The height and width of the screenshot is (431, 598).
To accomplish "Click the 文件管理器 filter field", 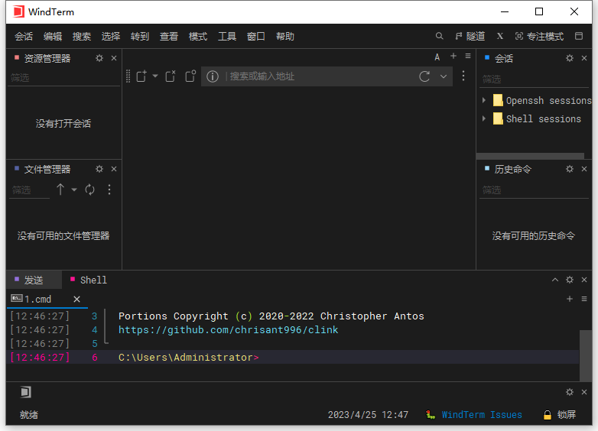I will pyautogui.click(x=29, y=190).
